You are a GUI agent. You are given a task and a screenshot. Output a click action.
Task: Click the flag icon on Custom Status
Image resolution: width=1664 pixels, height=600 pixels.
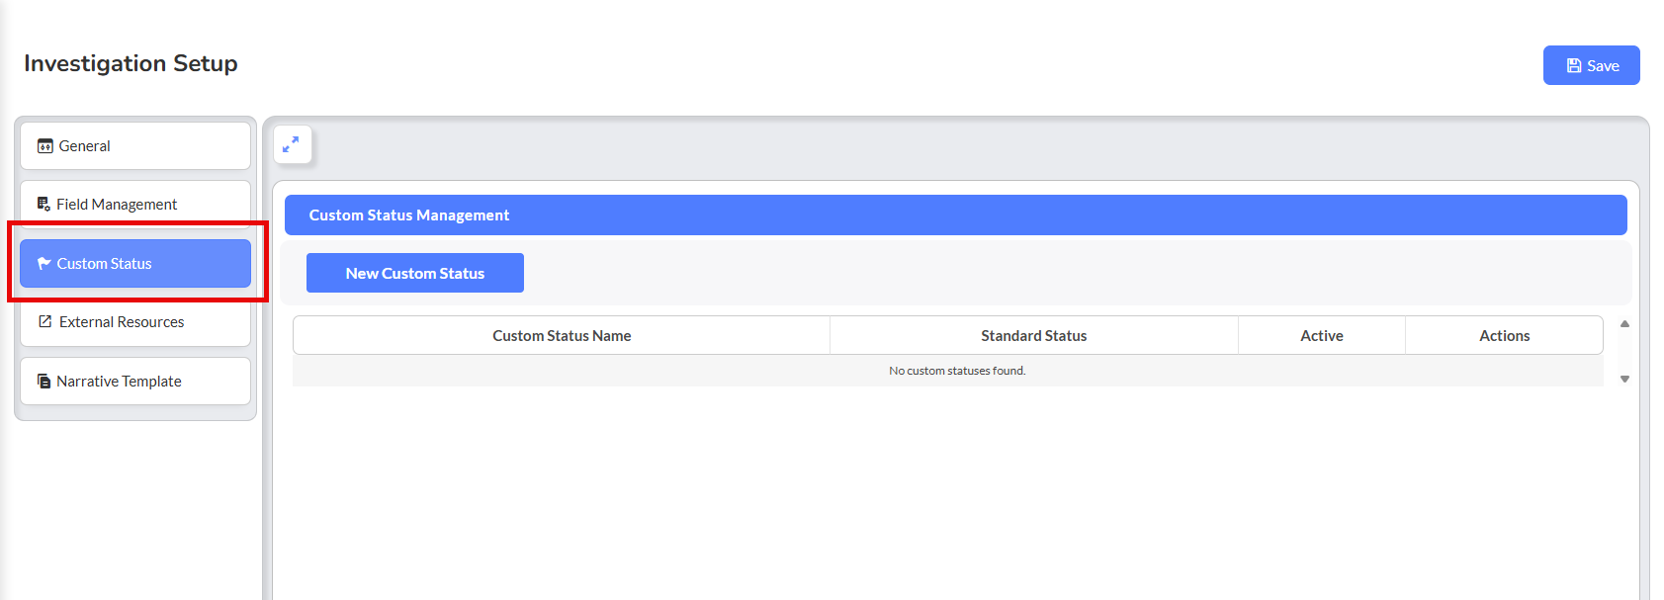(x=44, y=264)
